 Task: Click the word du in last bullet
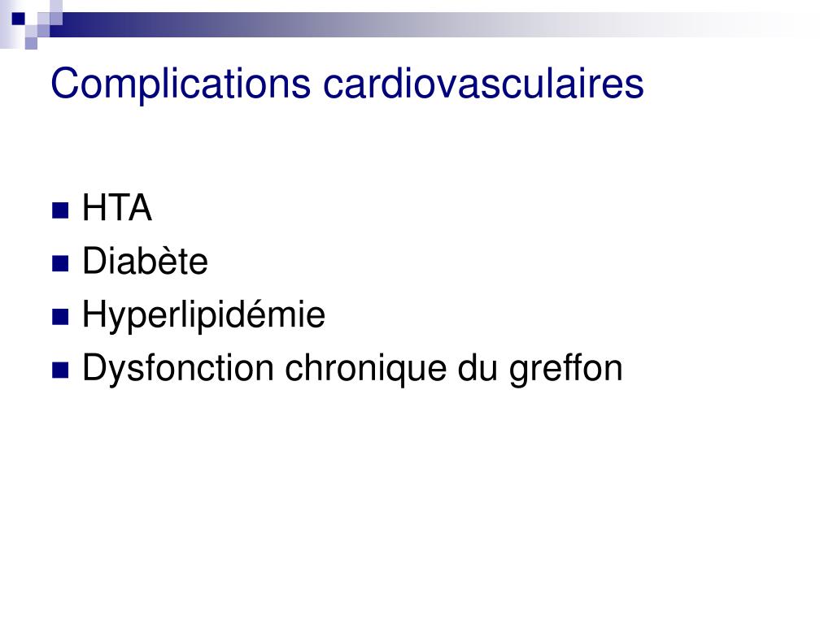[477, 367]
